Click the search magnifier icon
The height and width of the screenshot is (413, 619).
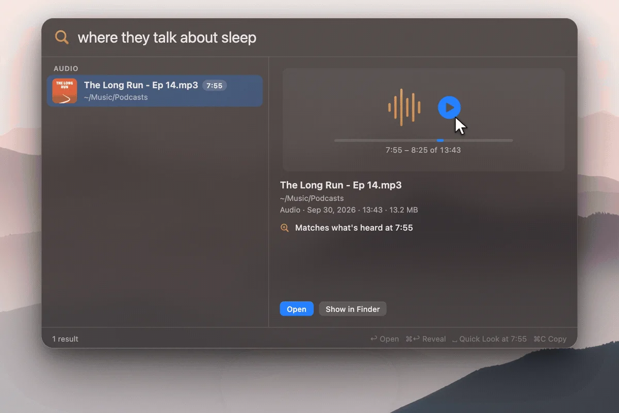point(62,37)
